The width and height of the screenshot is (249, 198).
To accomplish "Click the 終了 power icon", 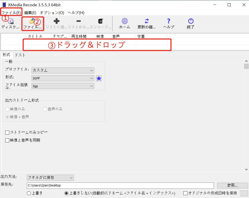I will [x=191, y=21].
